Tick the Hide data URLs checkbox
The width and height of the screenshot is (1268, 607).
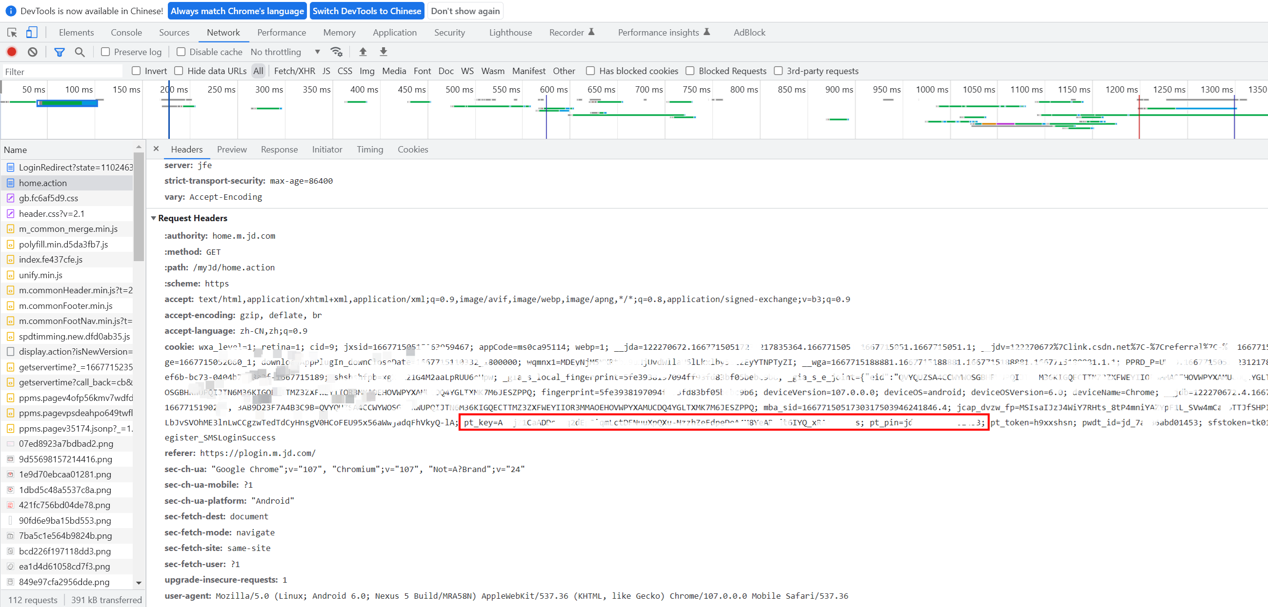tap(179, 71)
